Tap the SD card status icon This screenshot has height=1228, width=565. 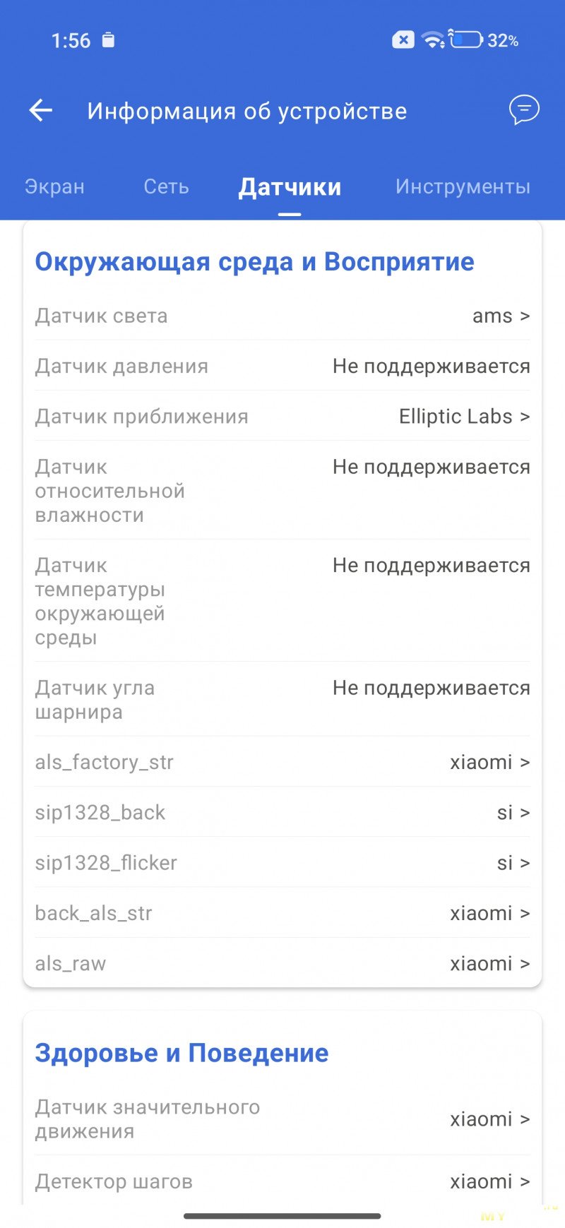(108, 40)
